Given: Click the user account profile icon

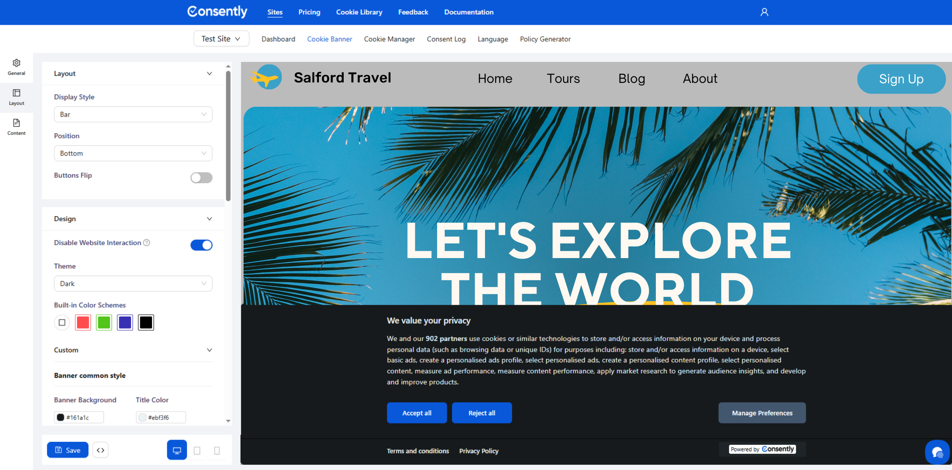Looking at the screenshot, I should coord(764,12).
